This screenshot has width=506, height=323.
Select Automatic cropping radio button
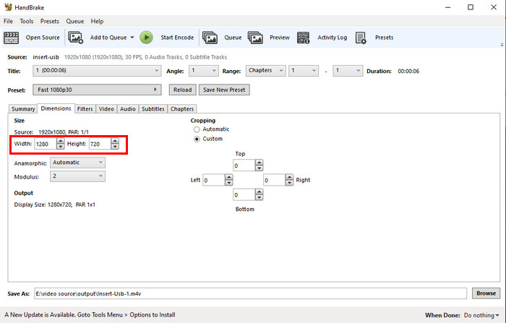tap(197, 129)
